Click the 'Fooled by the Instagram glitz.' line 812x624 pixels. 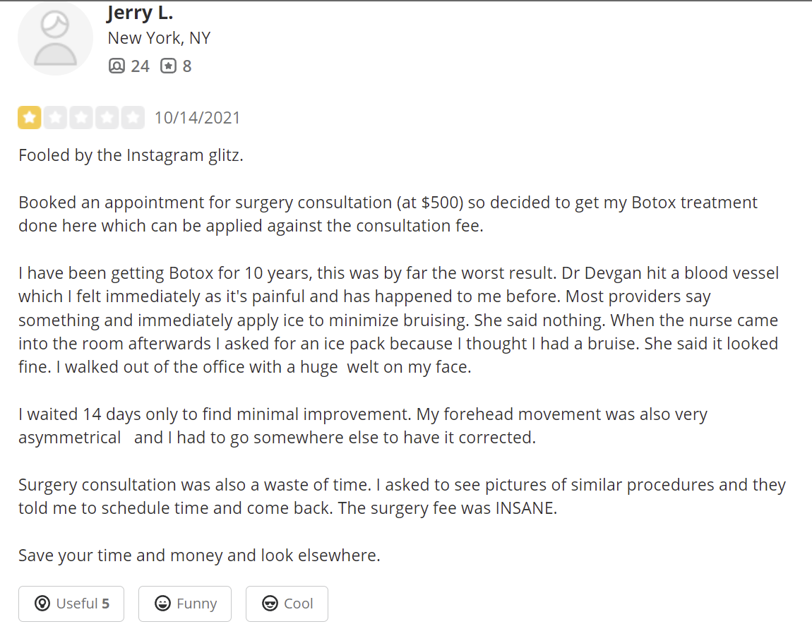pos(131,155)
